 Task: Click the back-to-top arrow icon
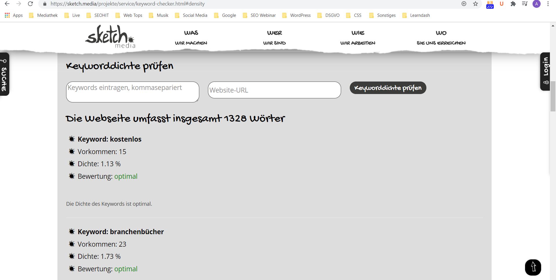tap(533, 267)
